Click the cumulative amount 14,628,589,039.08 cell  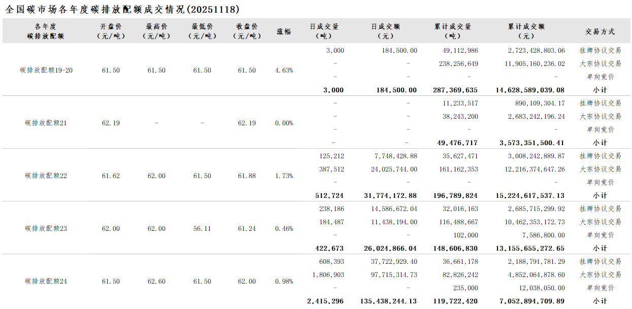pos(530,90)
